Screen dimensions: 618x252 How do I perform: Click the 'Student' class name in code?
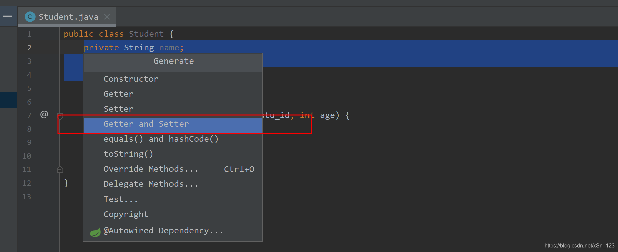(x=146, y=34)
